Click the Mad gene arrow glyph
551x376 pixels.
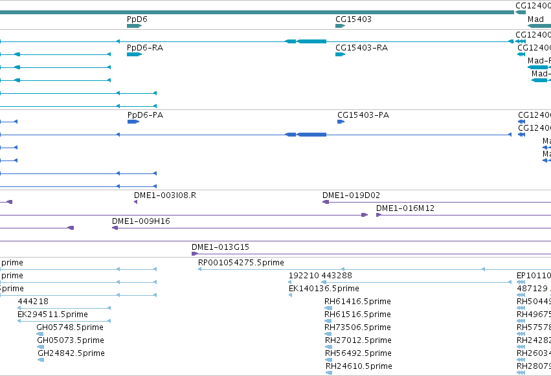coord(539,26)
